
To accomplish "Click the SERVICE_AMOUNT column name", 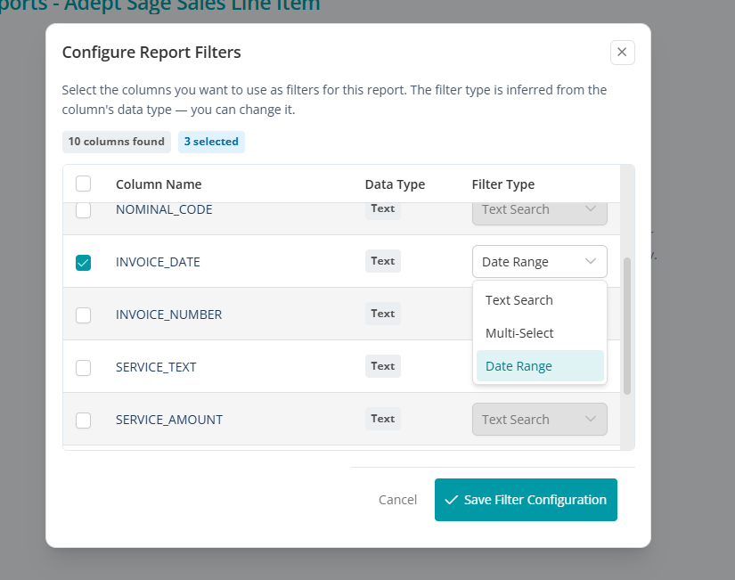I will (169, 419).
